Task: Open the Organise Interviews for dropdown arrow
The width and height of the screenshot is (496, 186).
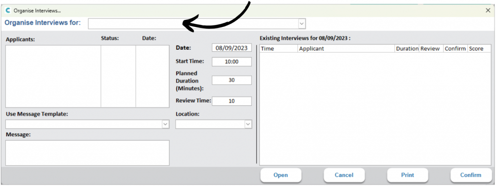Action: tap(302, 24)
